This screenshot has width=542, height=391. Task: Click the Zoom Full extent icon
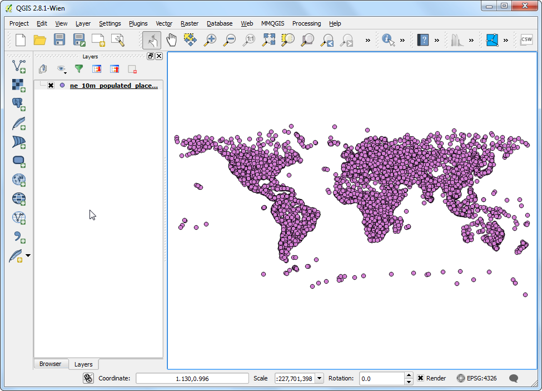pyautogui.click(x=268, y=39)
